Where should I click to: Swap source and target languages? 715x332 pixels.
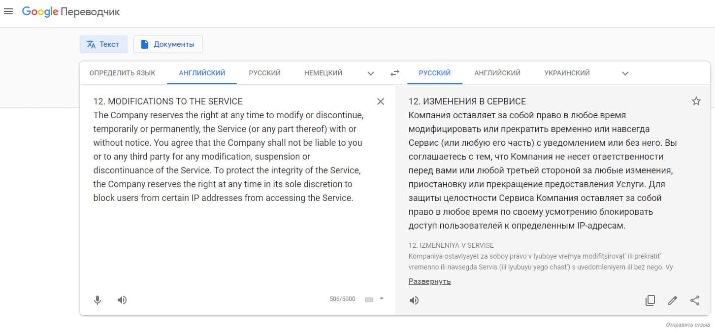395,73
